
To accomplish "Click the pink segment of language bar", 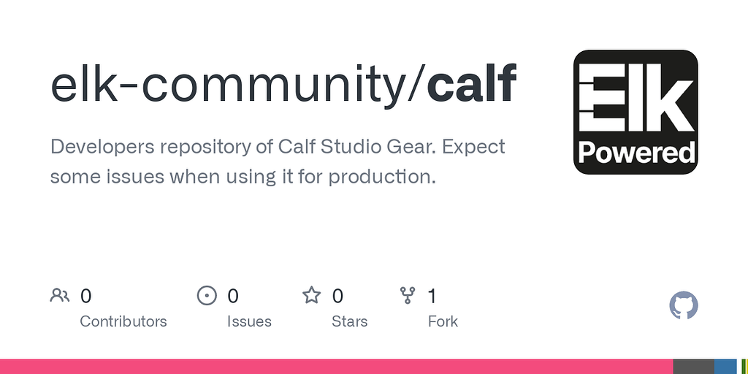I will (x=336, y=367).
